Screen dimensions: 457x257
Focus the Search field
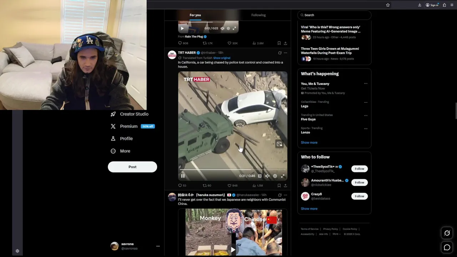(x=334, y=15)
